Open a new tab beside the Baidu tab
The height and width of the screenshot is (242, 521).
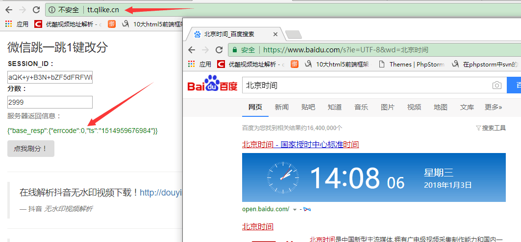294,35
